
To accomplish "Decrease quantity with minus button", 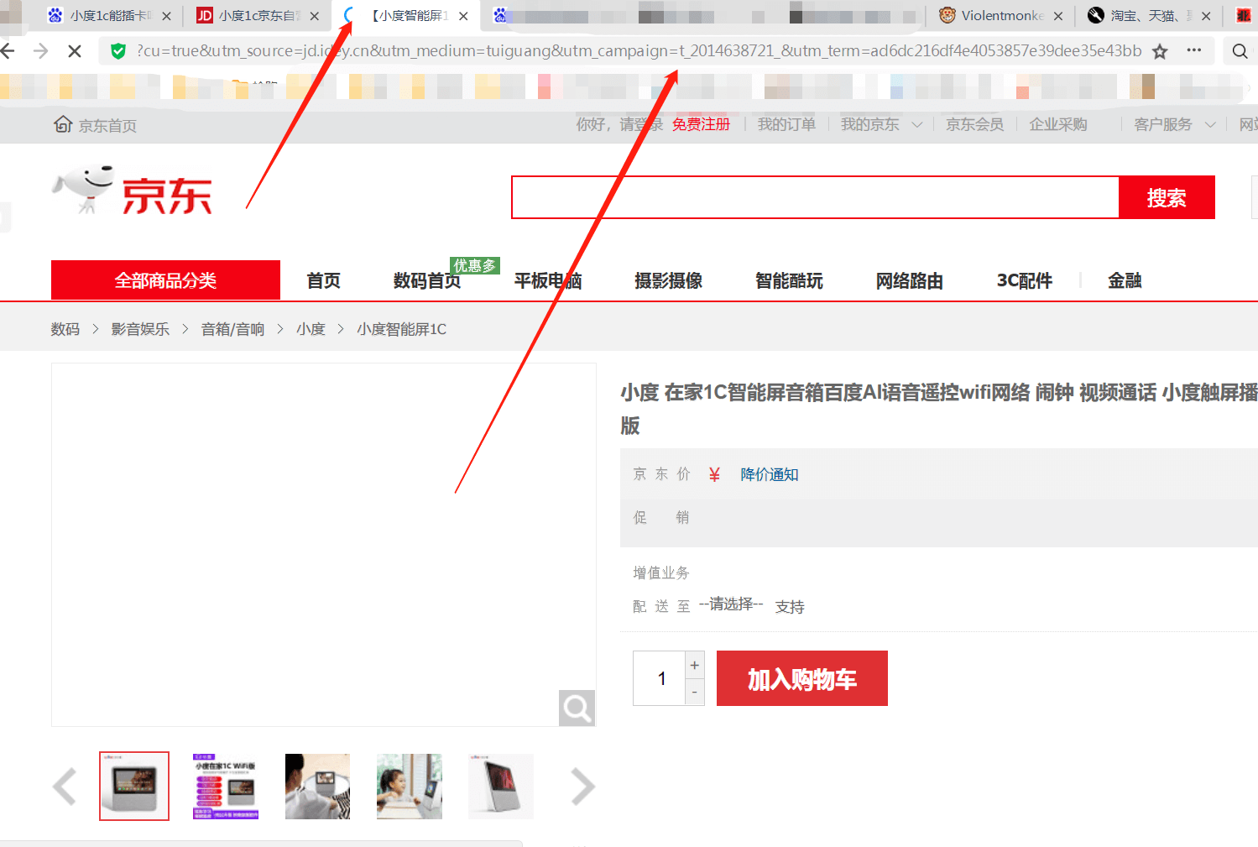I will [x=695, y=692].
